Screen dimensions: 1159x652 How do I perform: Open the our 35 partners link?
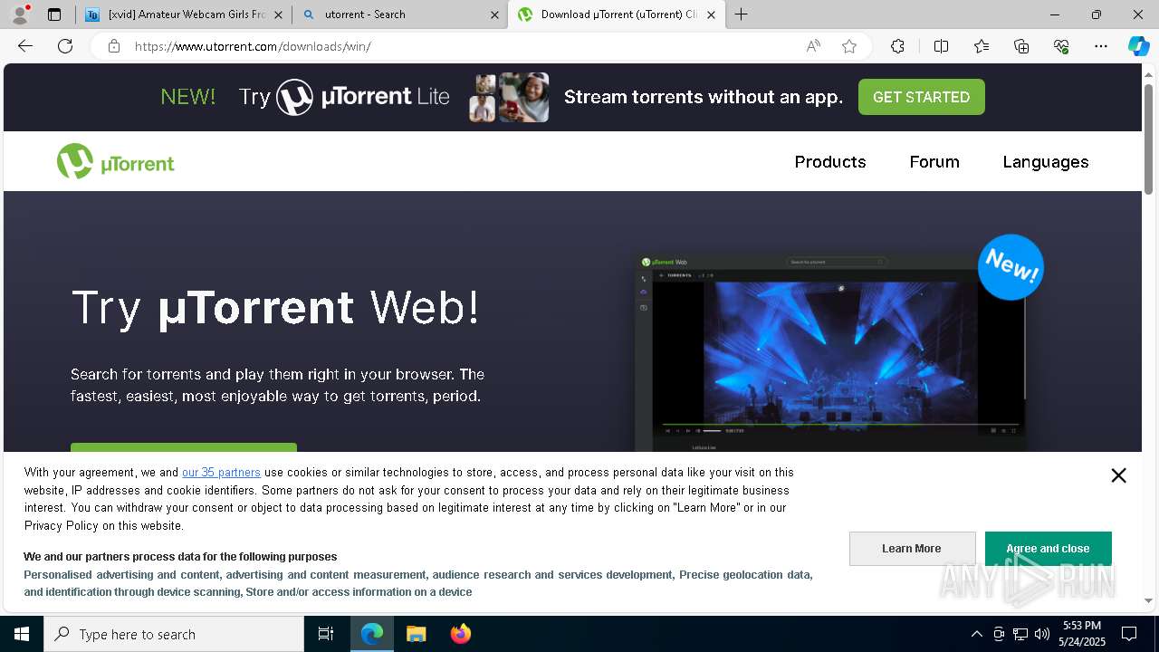tap(221, 472)
